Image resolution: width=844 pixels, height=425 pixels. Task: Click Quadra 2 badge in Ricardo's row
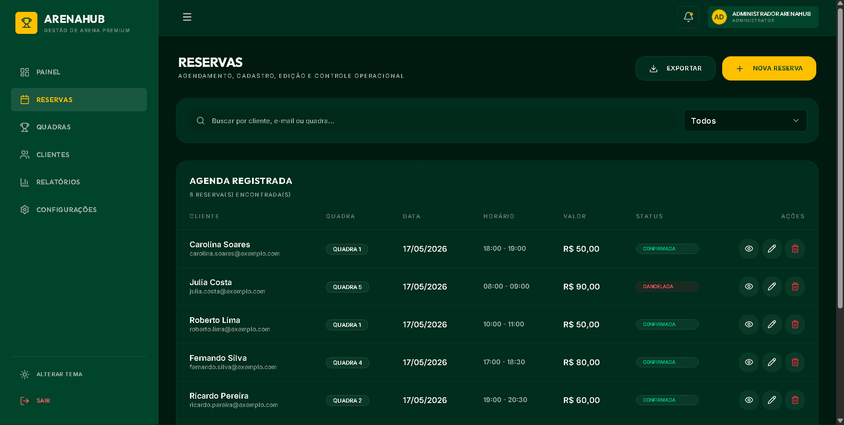tap(347, 400)
